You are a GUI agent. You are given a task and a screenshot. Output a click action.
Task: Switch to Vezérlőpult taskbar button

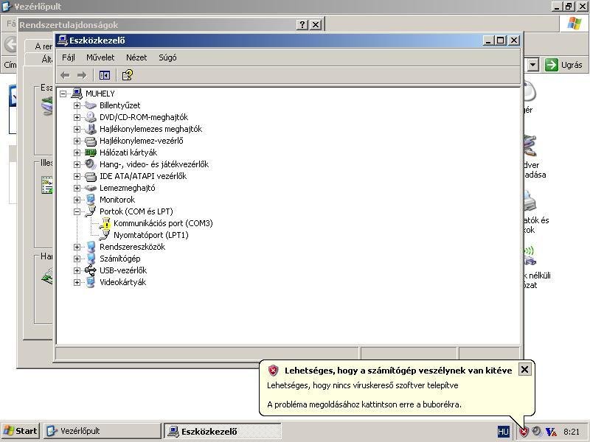[102, 431]
